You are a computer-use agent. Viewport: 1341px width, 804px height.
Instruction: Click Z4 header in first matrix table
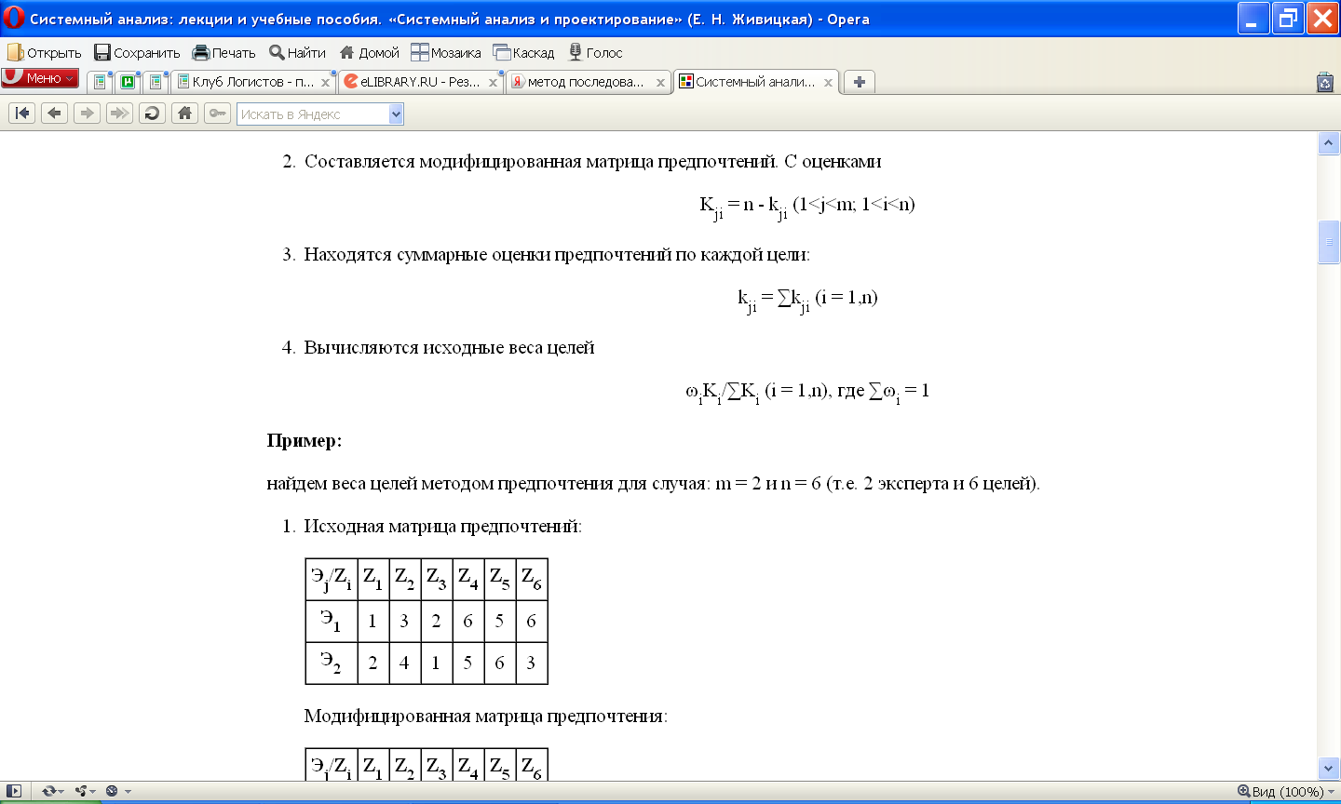click(468, 579)
